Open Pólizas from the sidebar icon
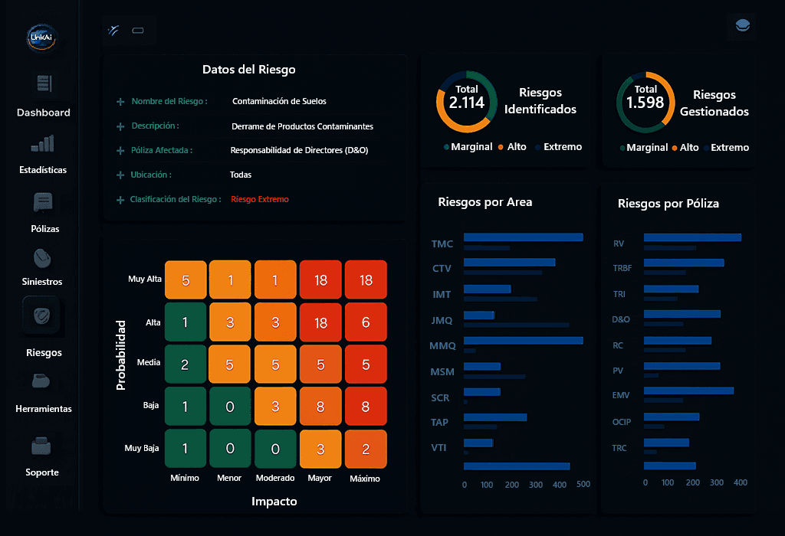Image resolution: width=785 pixels, height=536 pixels. (x=42, y=201)
